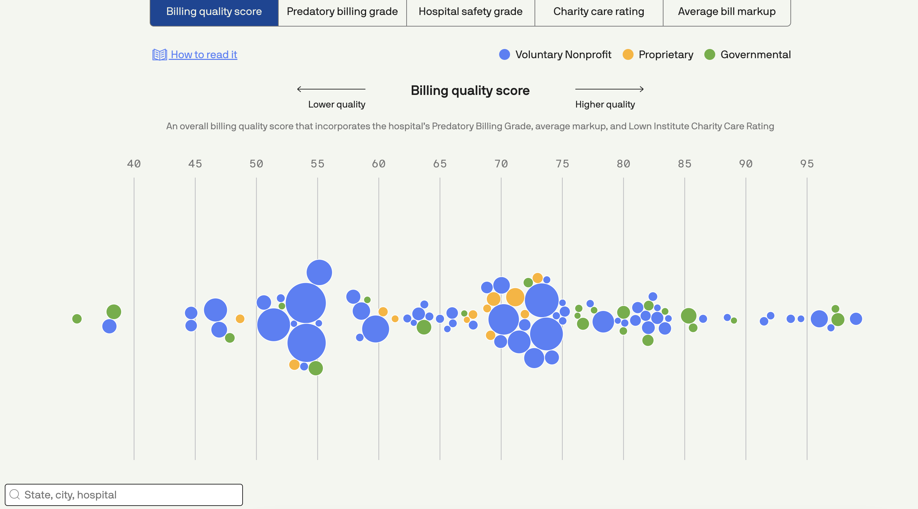Image resolution: width=918 pixels, height=509 pixels.
Task: Click the large blue bubble just left of 60
Action: click(x=375, y=329)
